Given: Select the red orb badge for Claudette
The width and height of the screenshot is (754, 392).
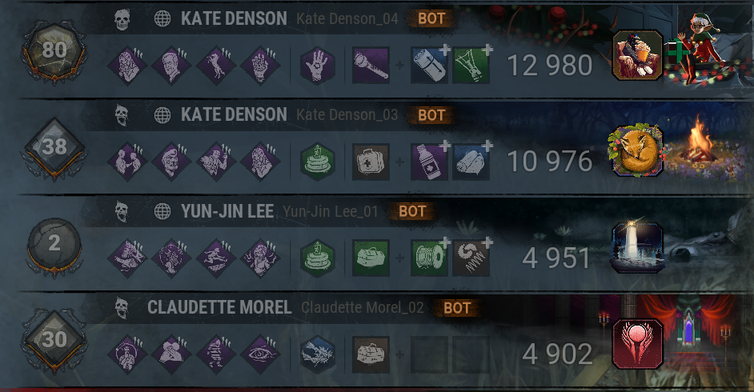Looking at the screenshot, I should click(x=638, y=344).
